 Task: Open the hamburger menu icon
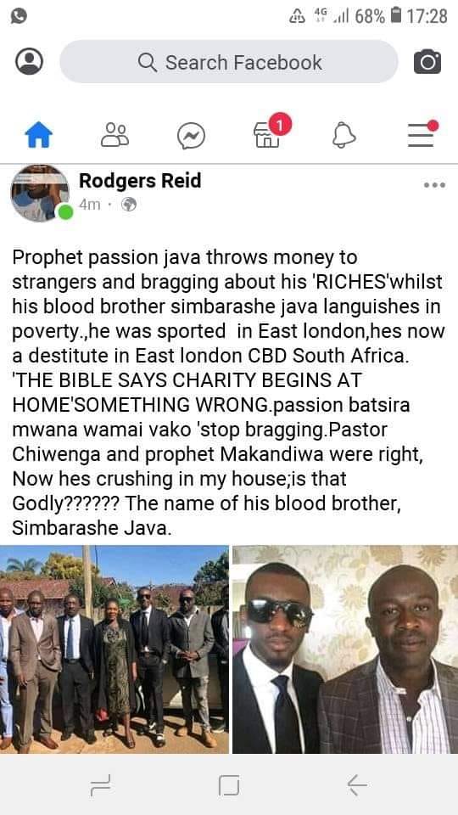422,133
